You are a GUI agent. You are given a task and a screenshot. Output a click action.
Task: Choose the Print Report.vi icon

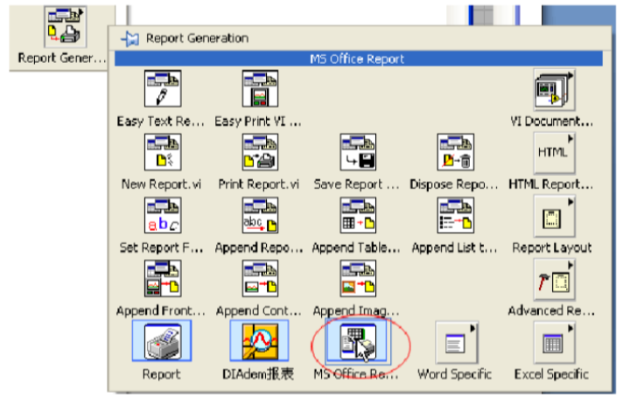(x=260, y=152)
